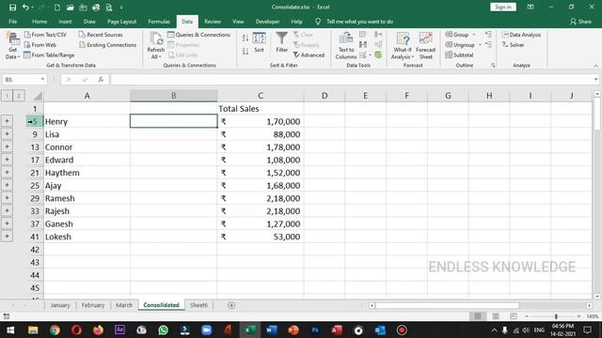Click the Ungroup outline button

coord(460,45)
